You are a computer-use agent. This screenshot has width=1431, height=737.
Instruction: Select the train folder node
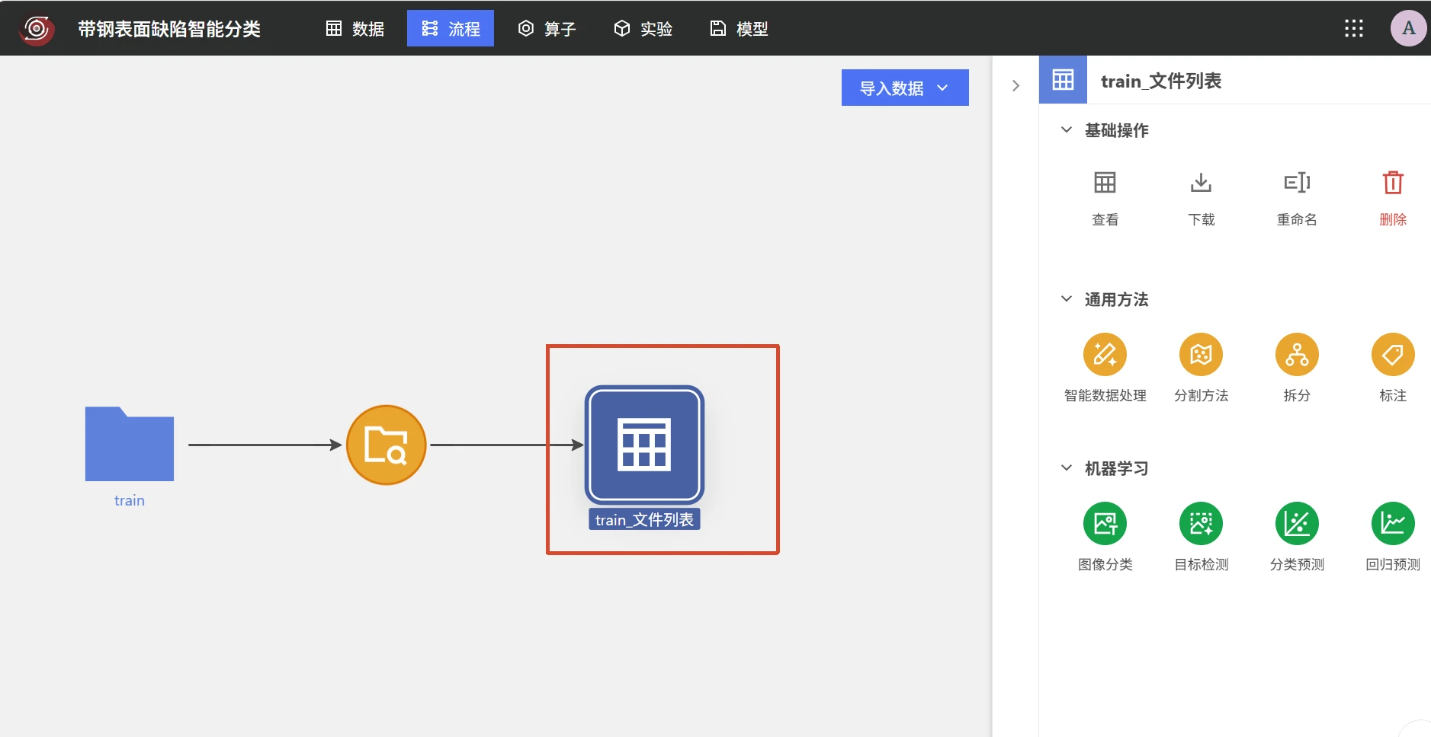click(x=130, y=444)
